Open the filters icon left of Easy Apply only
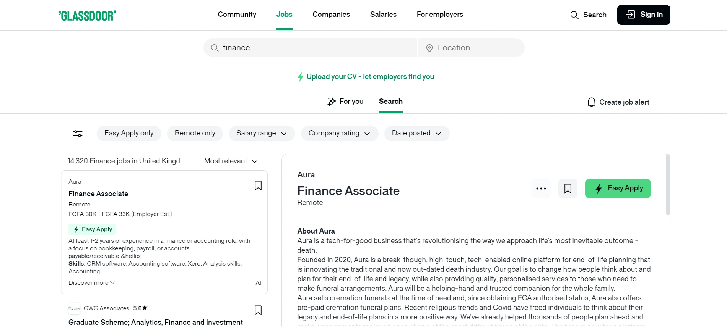Viewport: 727px width, 329px height. (77, 133)
